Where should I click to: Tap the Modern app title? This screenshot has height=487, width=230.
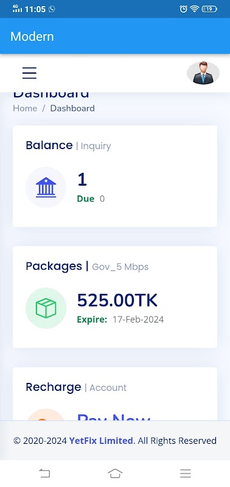tap(32, 37)
